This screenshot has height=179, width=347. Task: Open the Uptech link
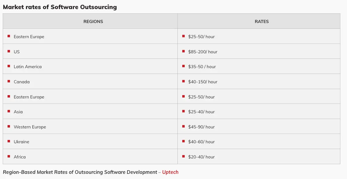[x=170, y=172]
